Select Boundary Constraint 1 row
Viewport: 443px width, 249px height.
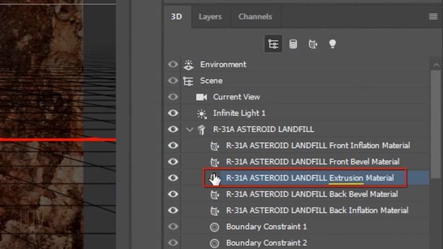[x=305, y=227]
